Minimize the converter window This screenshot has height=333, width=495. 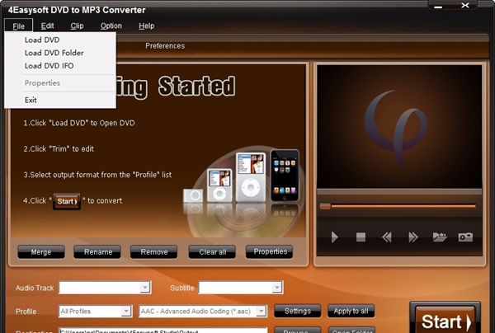pos(438,7)
